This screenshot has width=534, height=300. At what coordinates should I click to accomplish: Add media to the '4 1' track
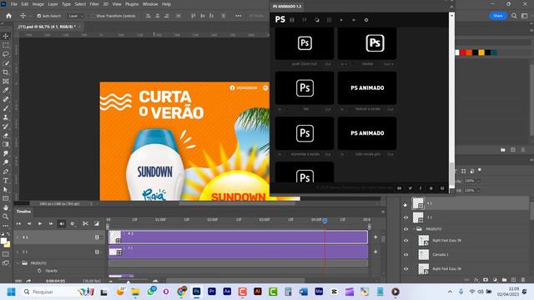[x=375, y=237]
